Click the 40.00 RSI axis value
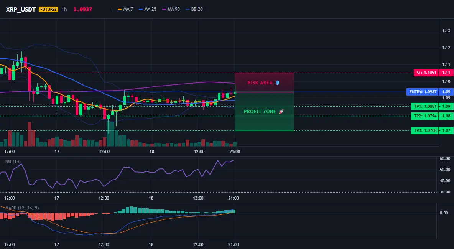 pyautogui.click(x=445, y=181)
